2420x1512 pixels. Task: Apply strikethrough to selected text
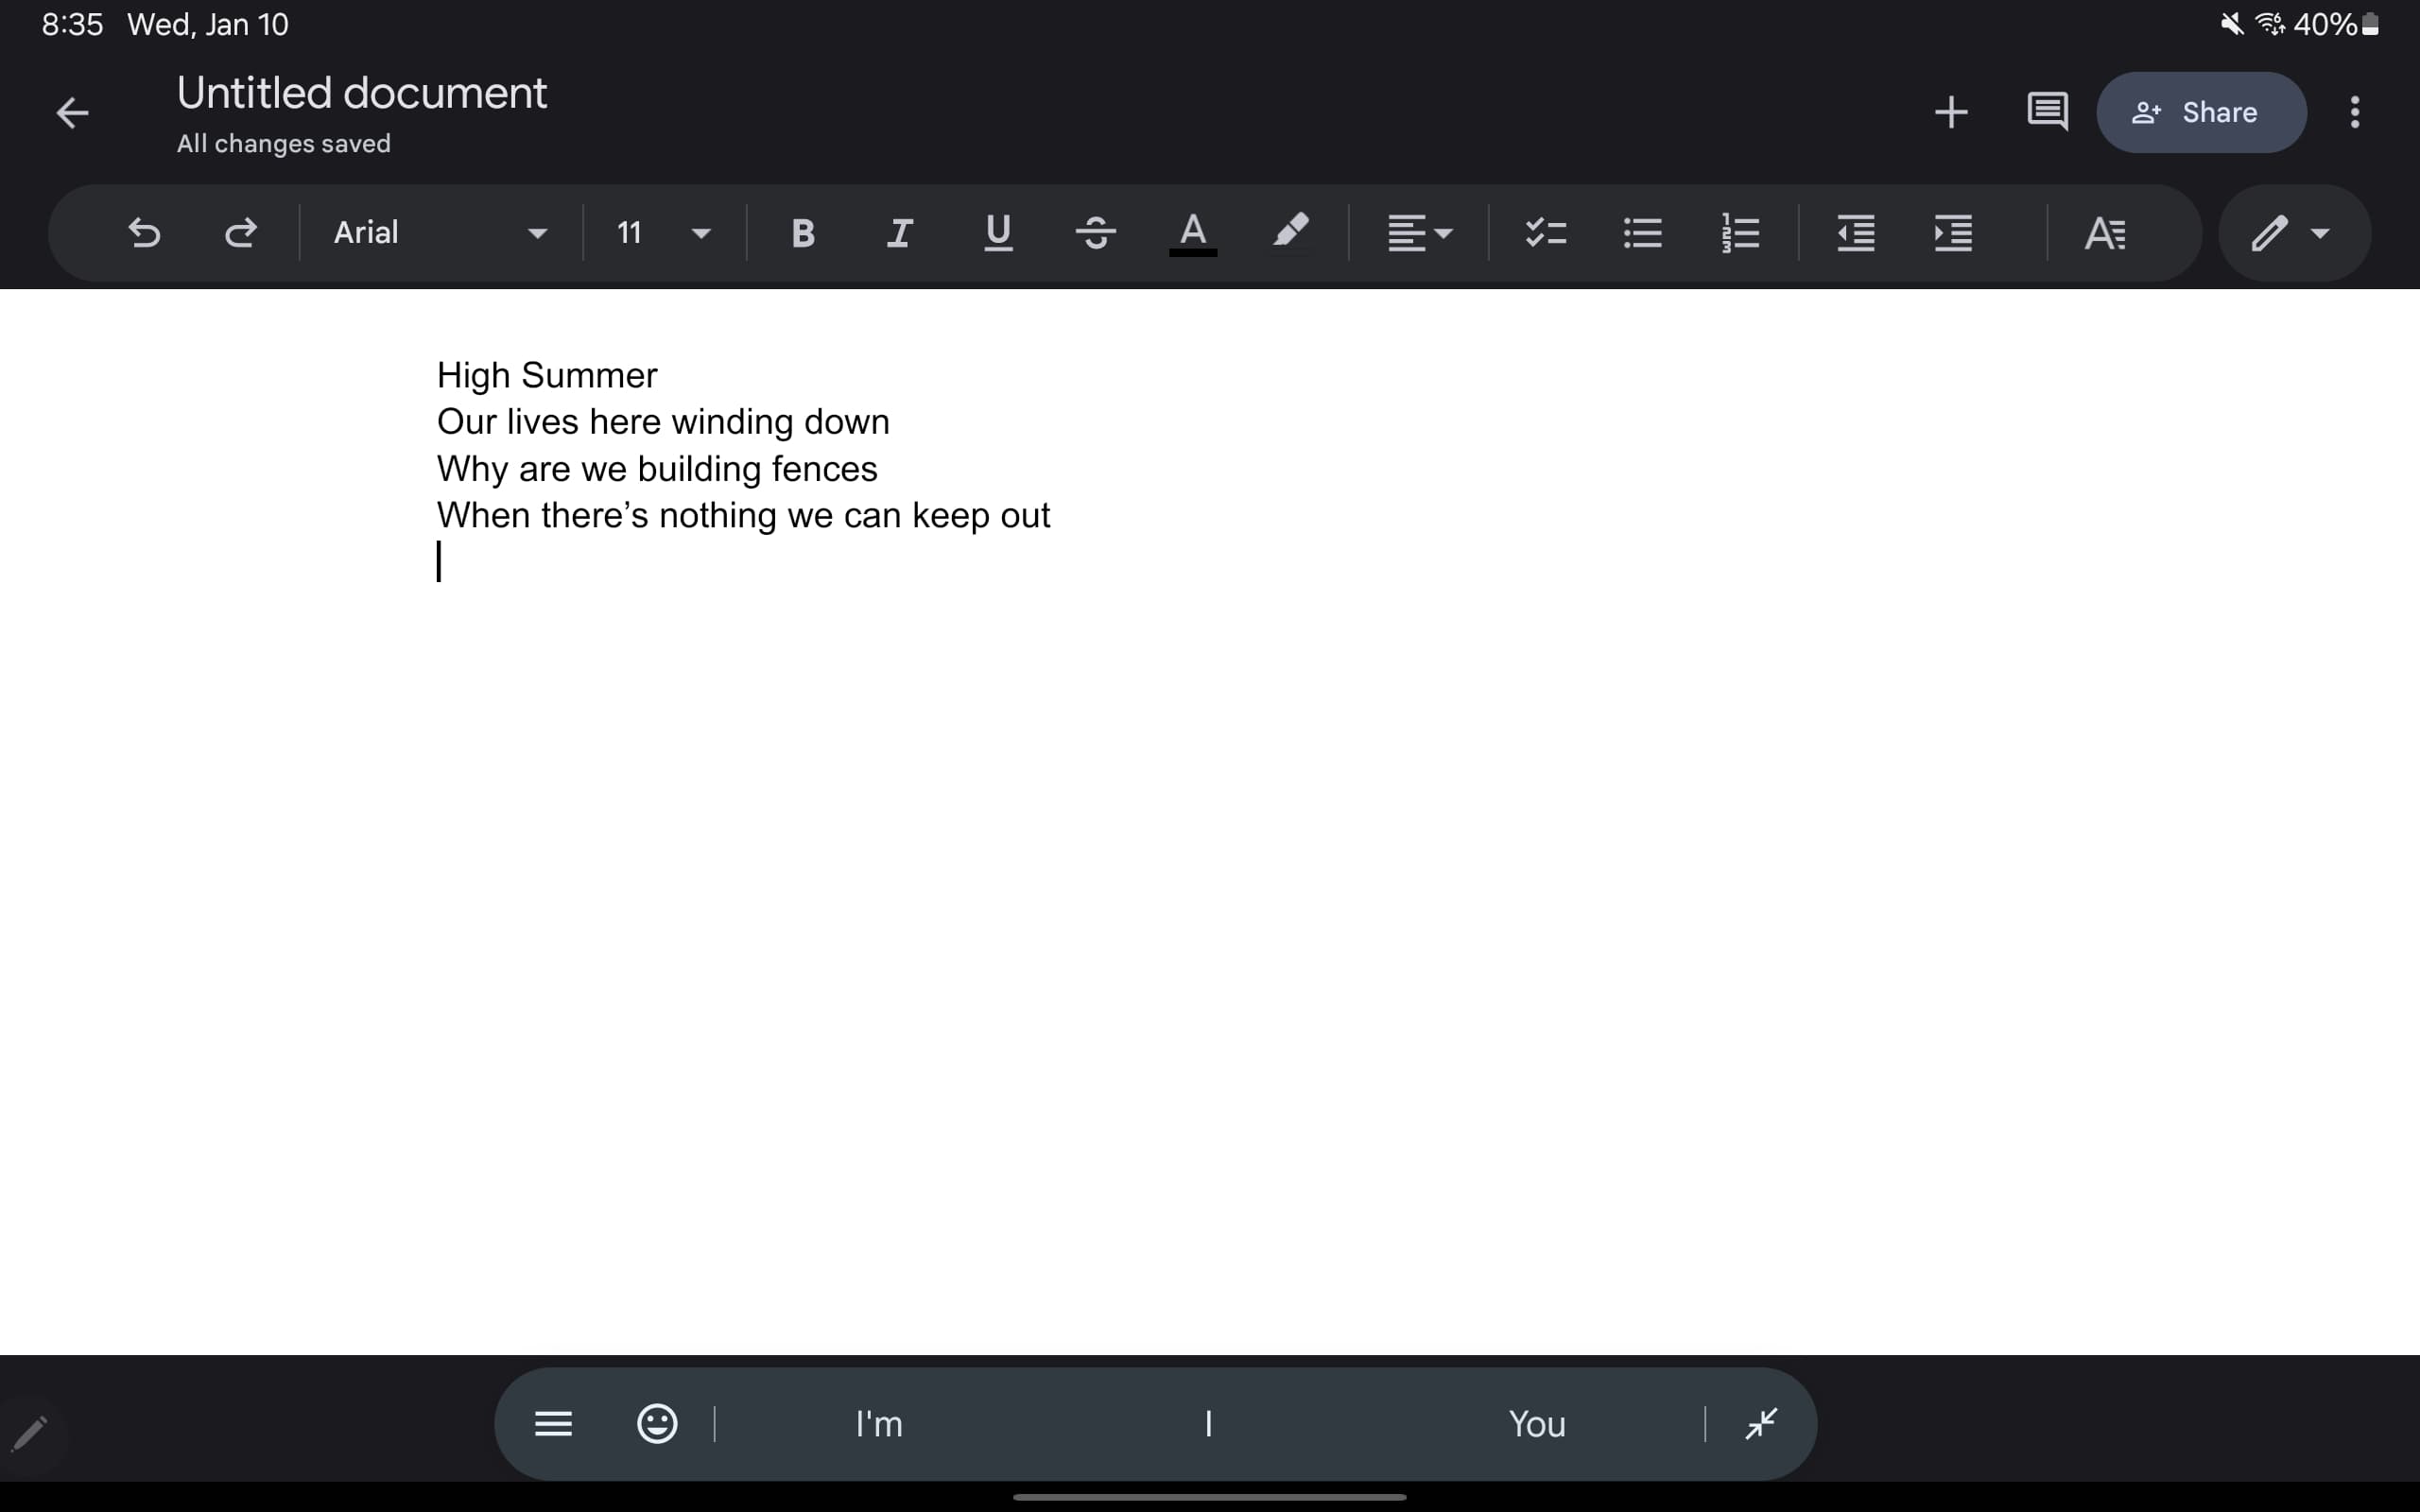point(1096,232)
